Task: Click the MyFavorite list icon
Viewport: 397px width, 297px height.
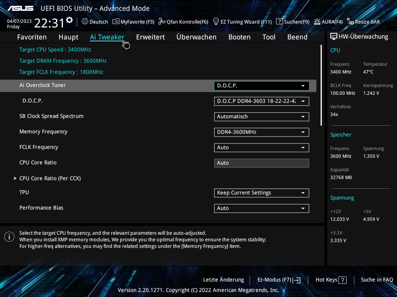Action: [116, 22]
